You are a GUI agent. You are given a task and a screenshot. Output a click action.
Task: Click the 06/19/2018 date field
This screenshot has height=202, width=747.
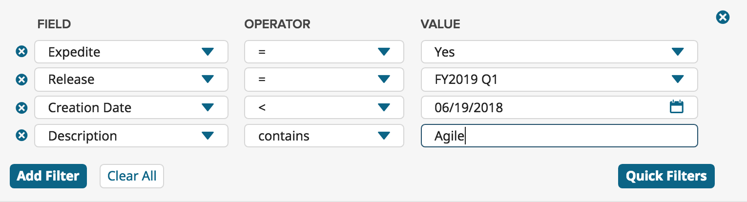[x=560, y=107]
